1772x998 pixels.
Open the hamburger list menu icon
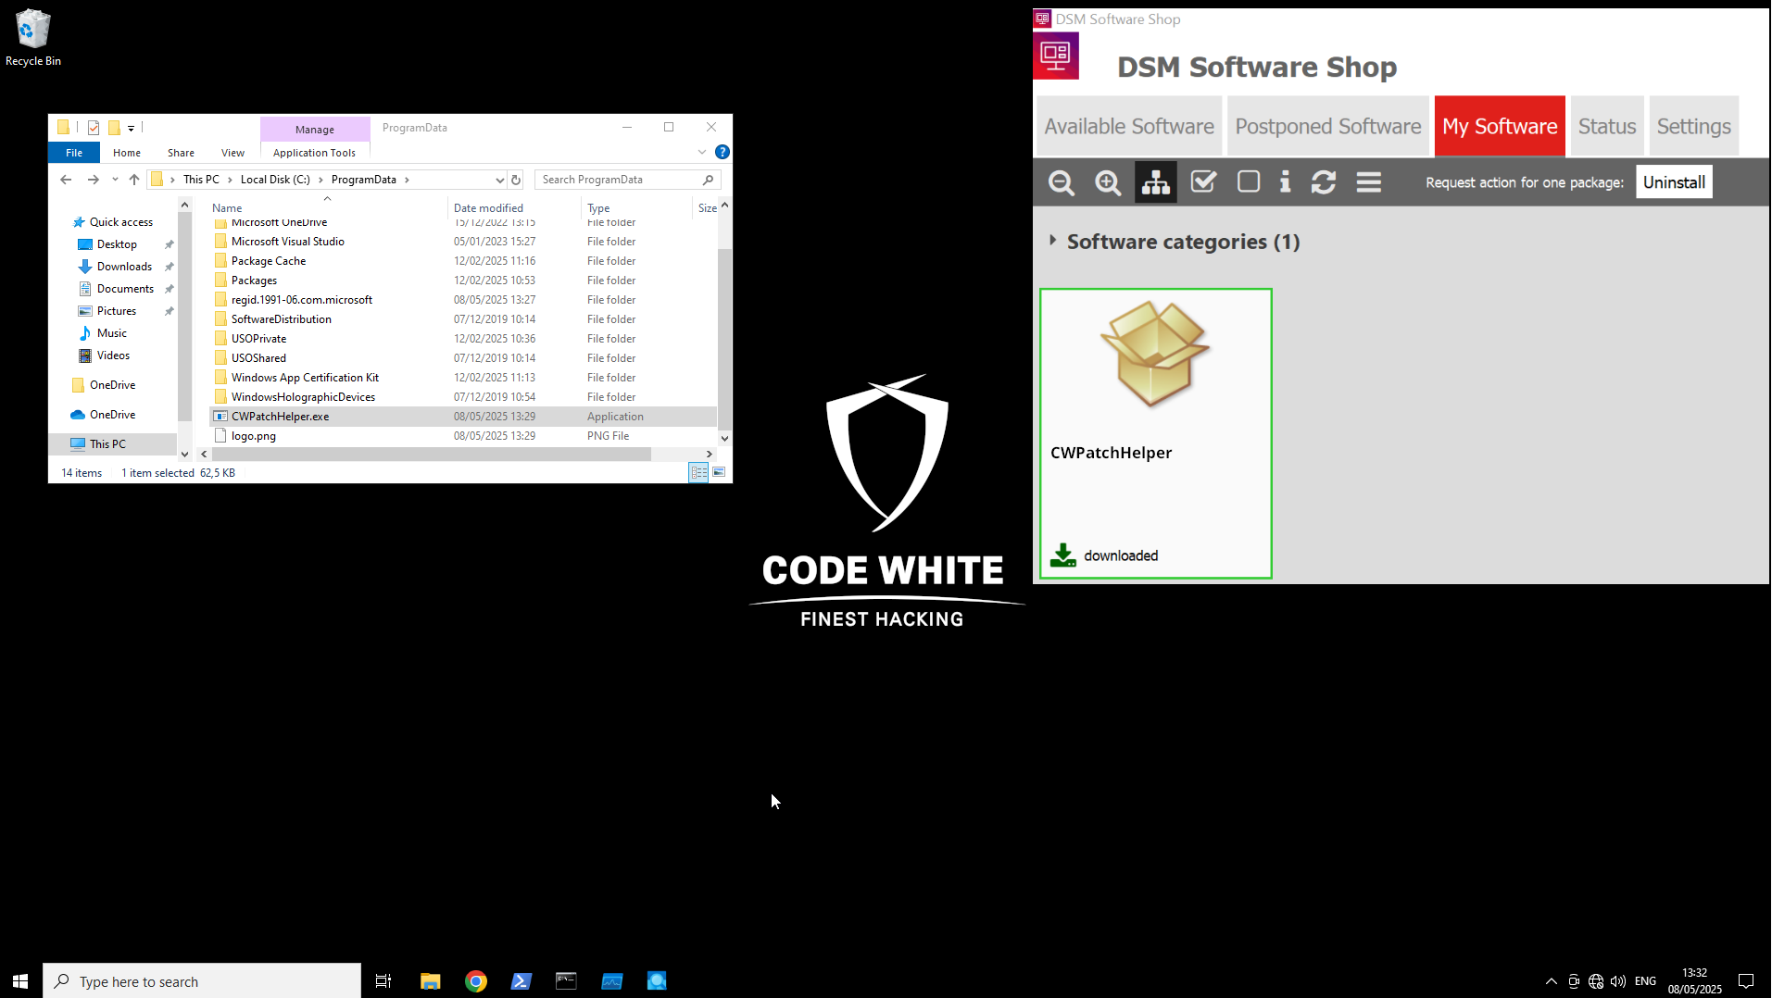click(x=1369, y=182)
